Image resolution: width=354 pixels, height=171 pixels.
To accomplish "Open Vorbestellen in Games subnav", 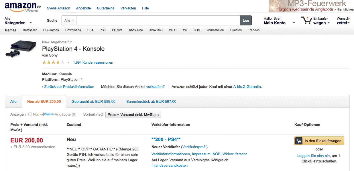I will [215, 30].
